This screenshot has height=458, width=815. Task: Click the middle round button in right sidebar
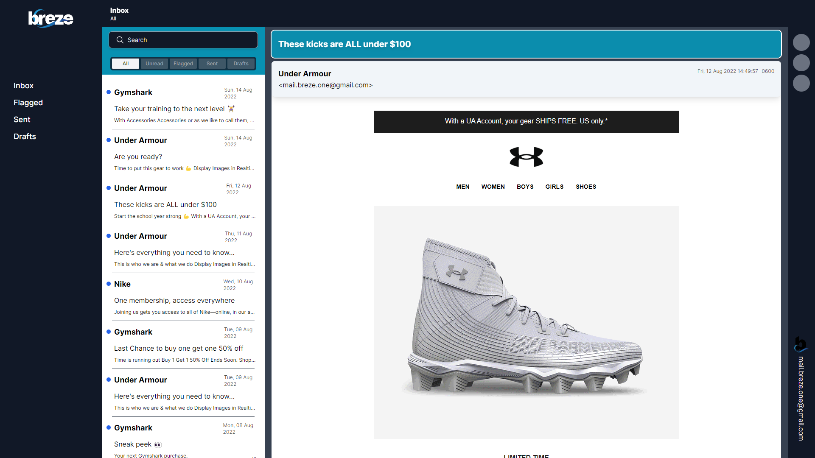(801, 63)
